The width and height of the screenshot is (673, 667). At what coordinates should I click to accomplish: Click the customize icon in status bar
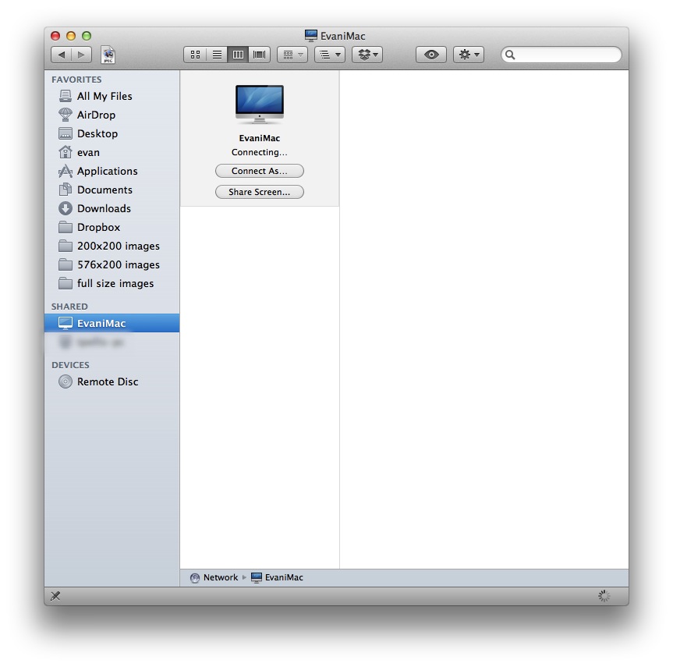pos(55,596)
